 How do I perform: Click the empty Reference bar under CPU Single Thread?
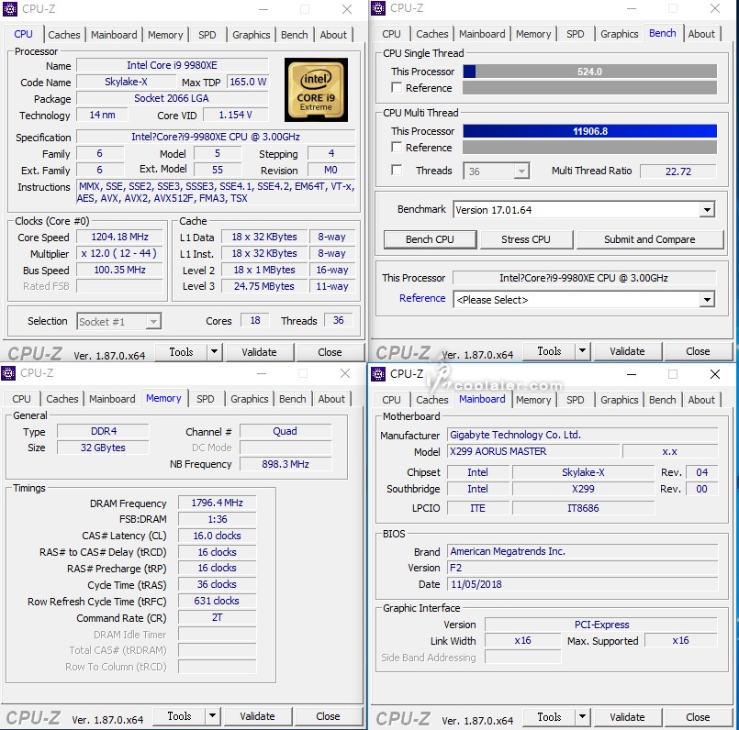point(589,88)
